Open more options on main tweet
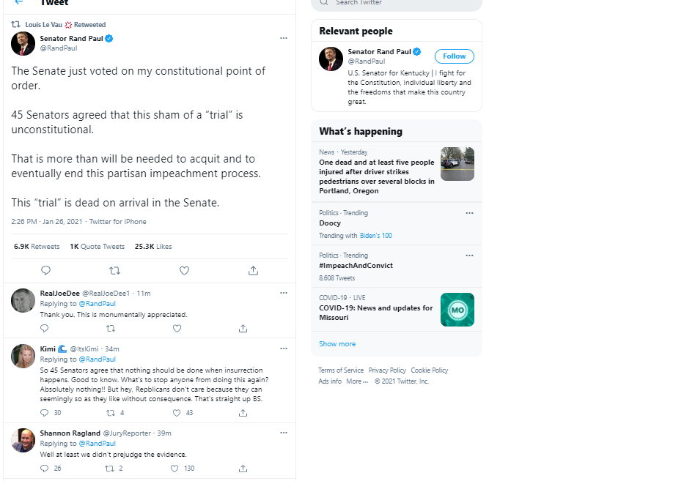 click(x=284, y=38)
